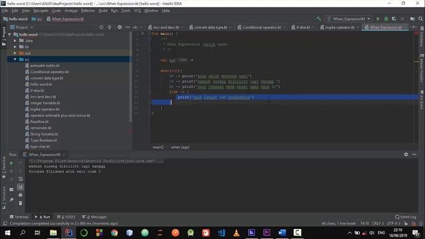This screenshot has height=239, width=425.
Task: Open run configuration When_ExpressionKt dropdown
Action: 349,19
